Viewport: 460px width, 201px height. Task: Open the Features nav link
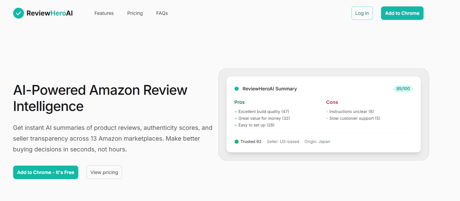coord(104,13)
